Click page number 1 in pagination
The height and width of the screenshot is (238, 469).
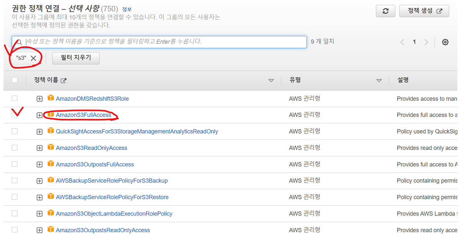[414, 42]
